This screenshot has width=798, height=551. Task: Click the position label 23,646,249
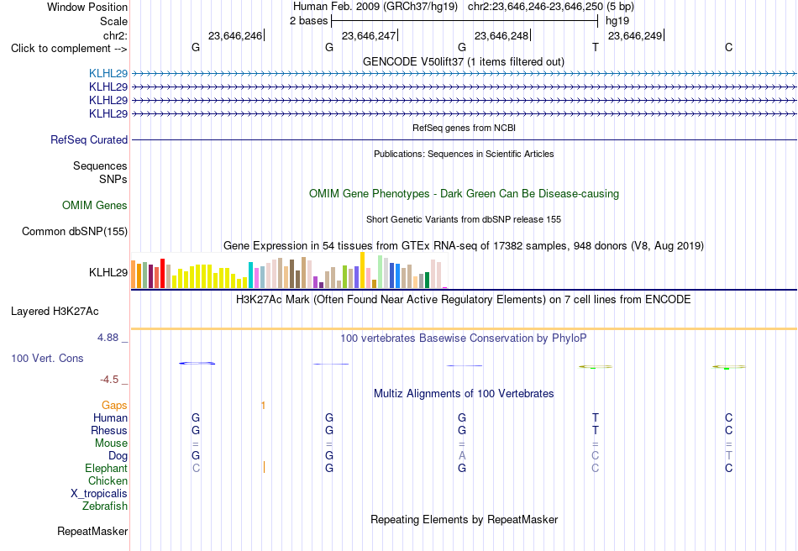click(635, 35)
